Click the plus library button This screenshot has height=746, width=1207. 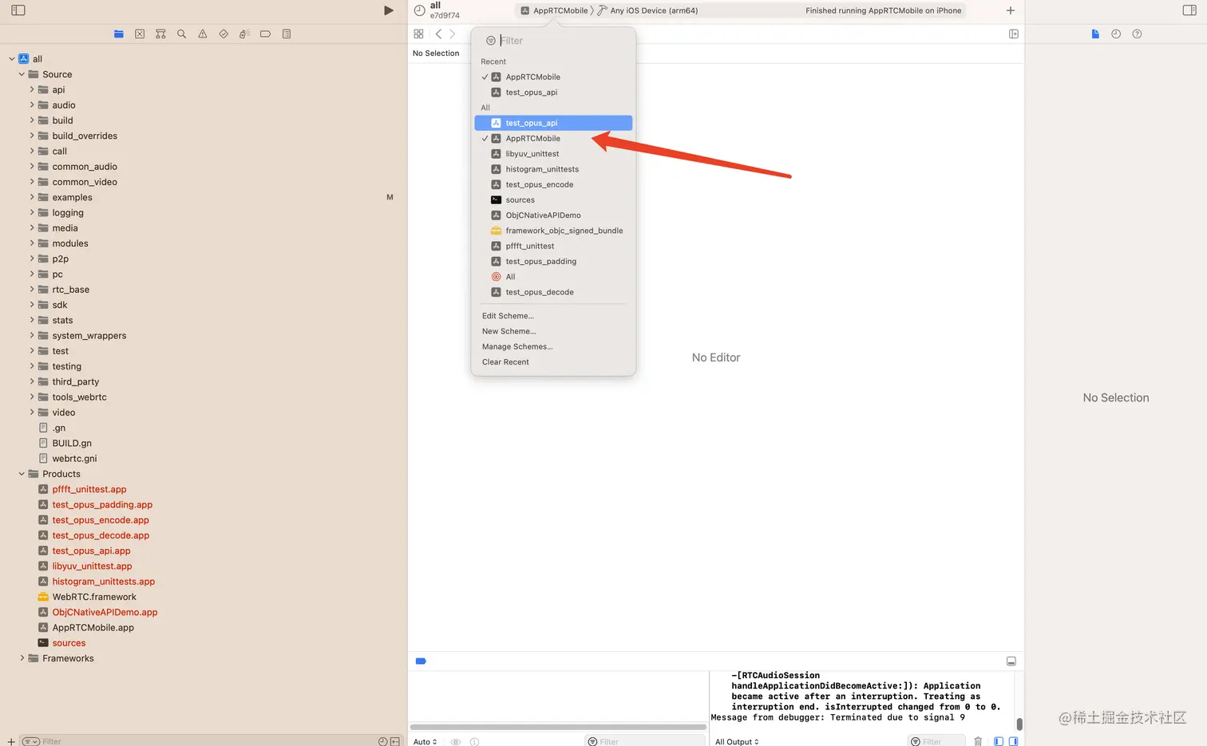click(x=1011, y=10)
